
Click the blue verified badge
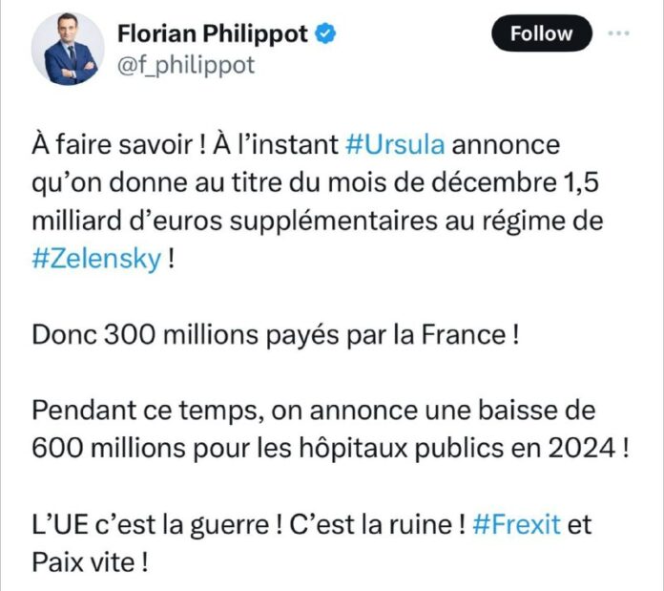pos(326,34)
